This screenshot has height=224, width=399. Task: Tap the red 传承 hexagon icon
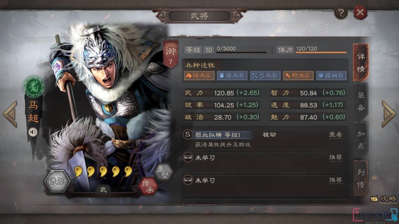pos(148,186)
